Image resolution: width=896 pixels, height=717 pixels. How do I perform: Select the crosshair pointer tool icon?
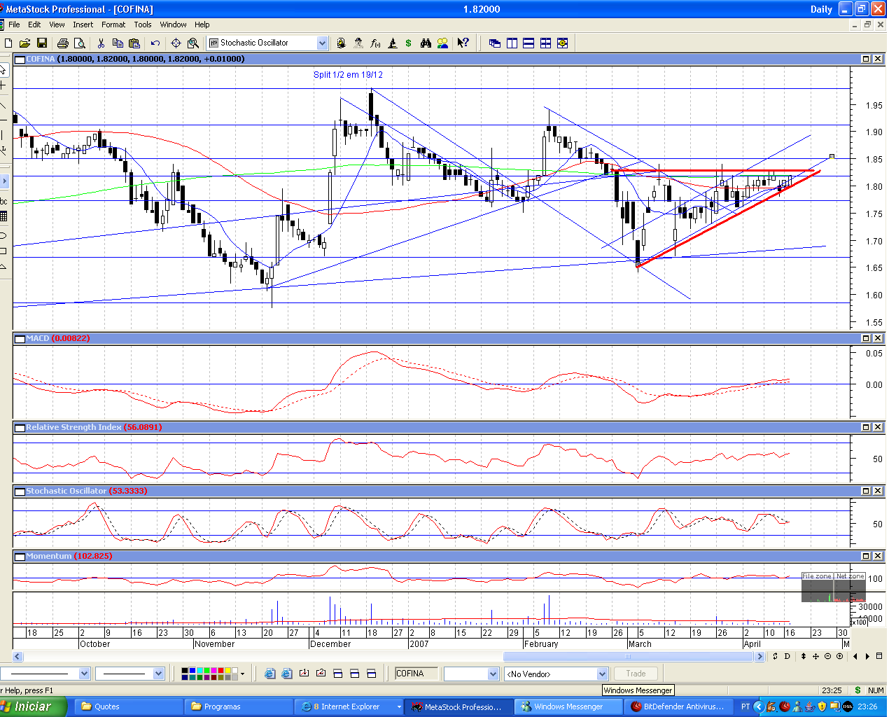coord(176,43)
